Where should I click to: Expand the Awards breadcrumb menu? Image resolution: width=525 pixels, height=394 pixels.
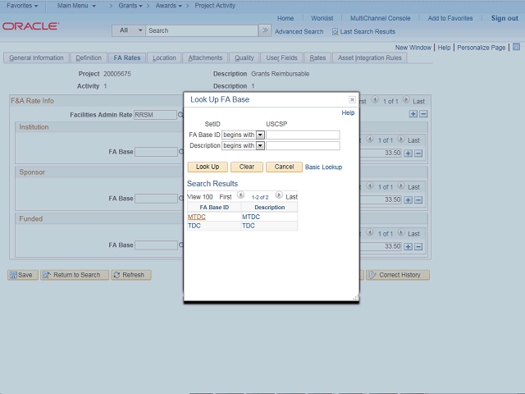pyautogui.click(x=169, y=6)
